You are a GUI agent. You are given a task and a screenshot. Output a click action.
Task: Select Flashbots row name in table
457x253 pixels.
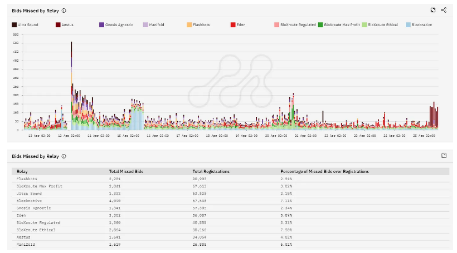click(x=27, y=179)
